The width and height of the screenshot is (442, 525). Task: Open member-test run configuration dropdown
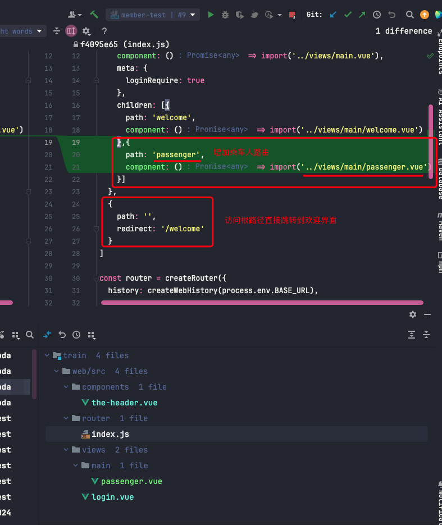click(x=153, y=15)
